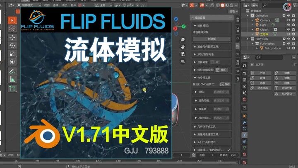This screenshot has height=168, width=298.
Task: Open the 添加 menu in viewport header
Action: click(x=65, y=5)
